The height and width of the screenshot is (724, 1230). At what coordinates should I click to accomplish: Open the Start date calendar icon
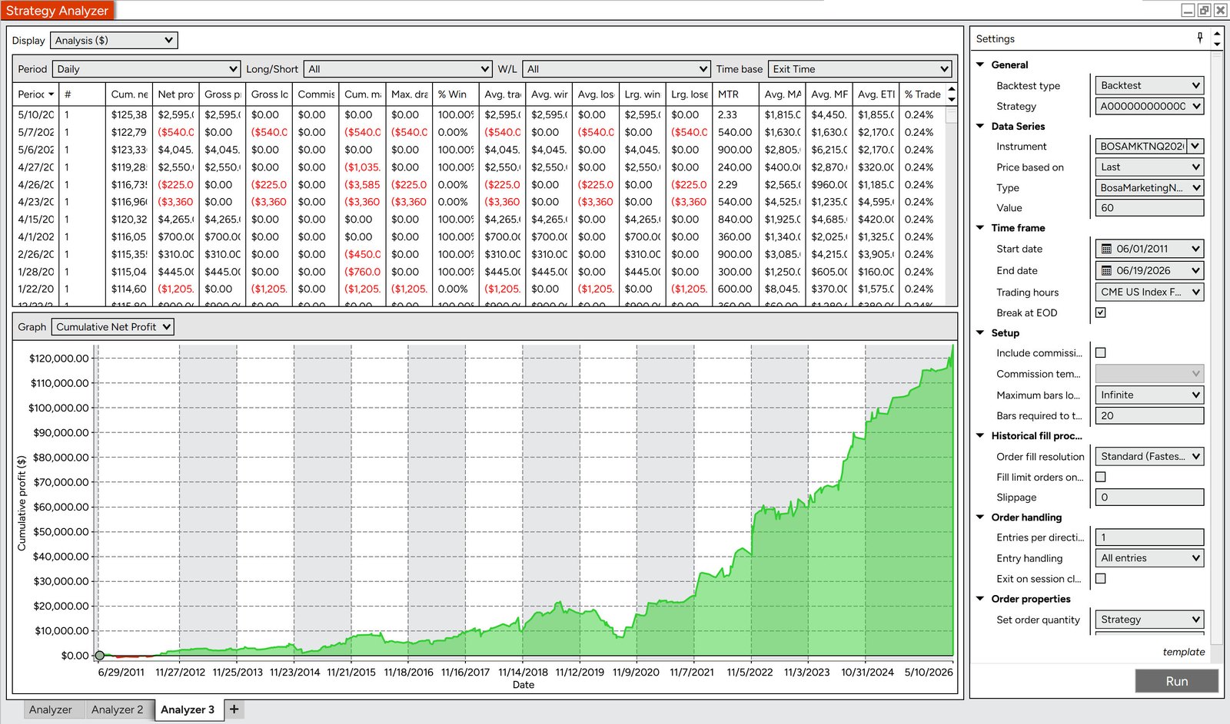point(1106,249)
